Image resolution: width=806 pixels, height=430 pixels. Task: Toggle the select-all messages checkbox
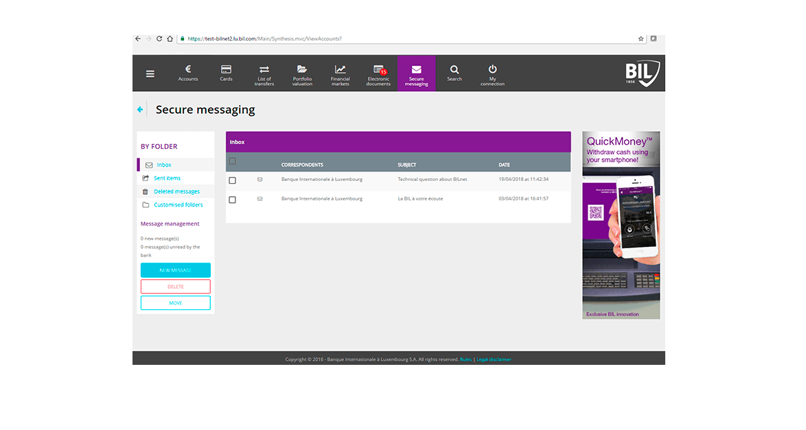[232, 161]
